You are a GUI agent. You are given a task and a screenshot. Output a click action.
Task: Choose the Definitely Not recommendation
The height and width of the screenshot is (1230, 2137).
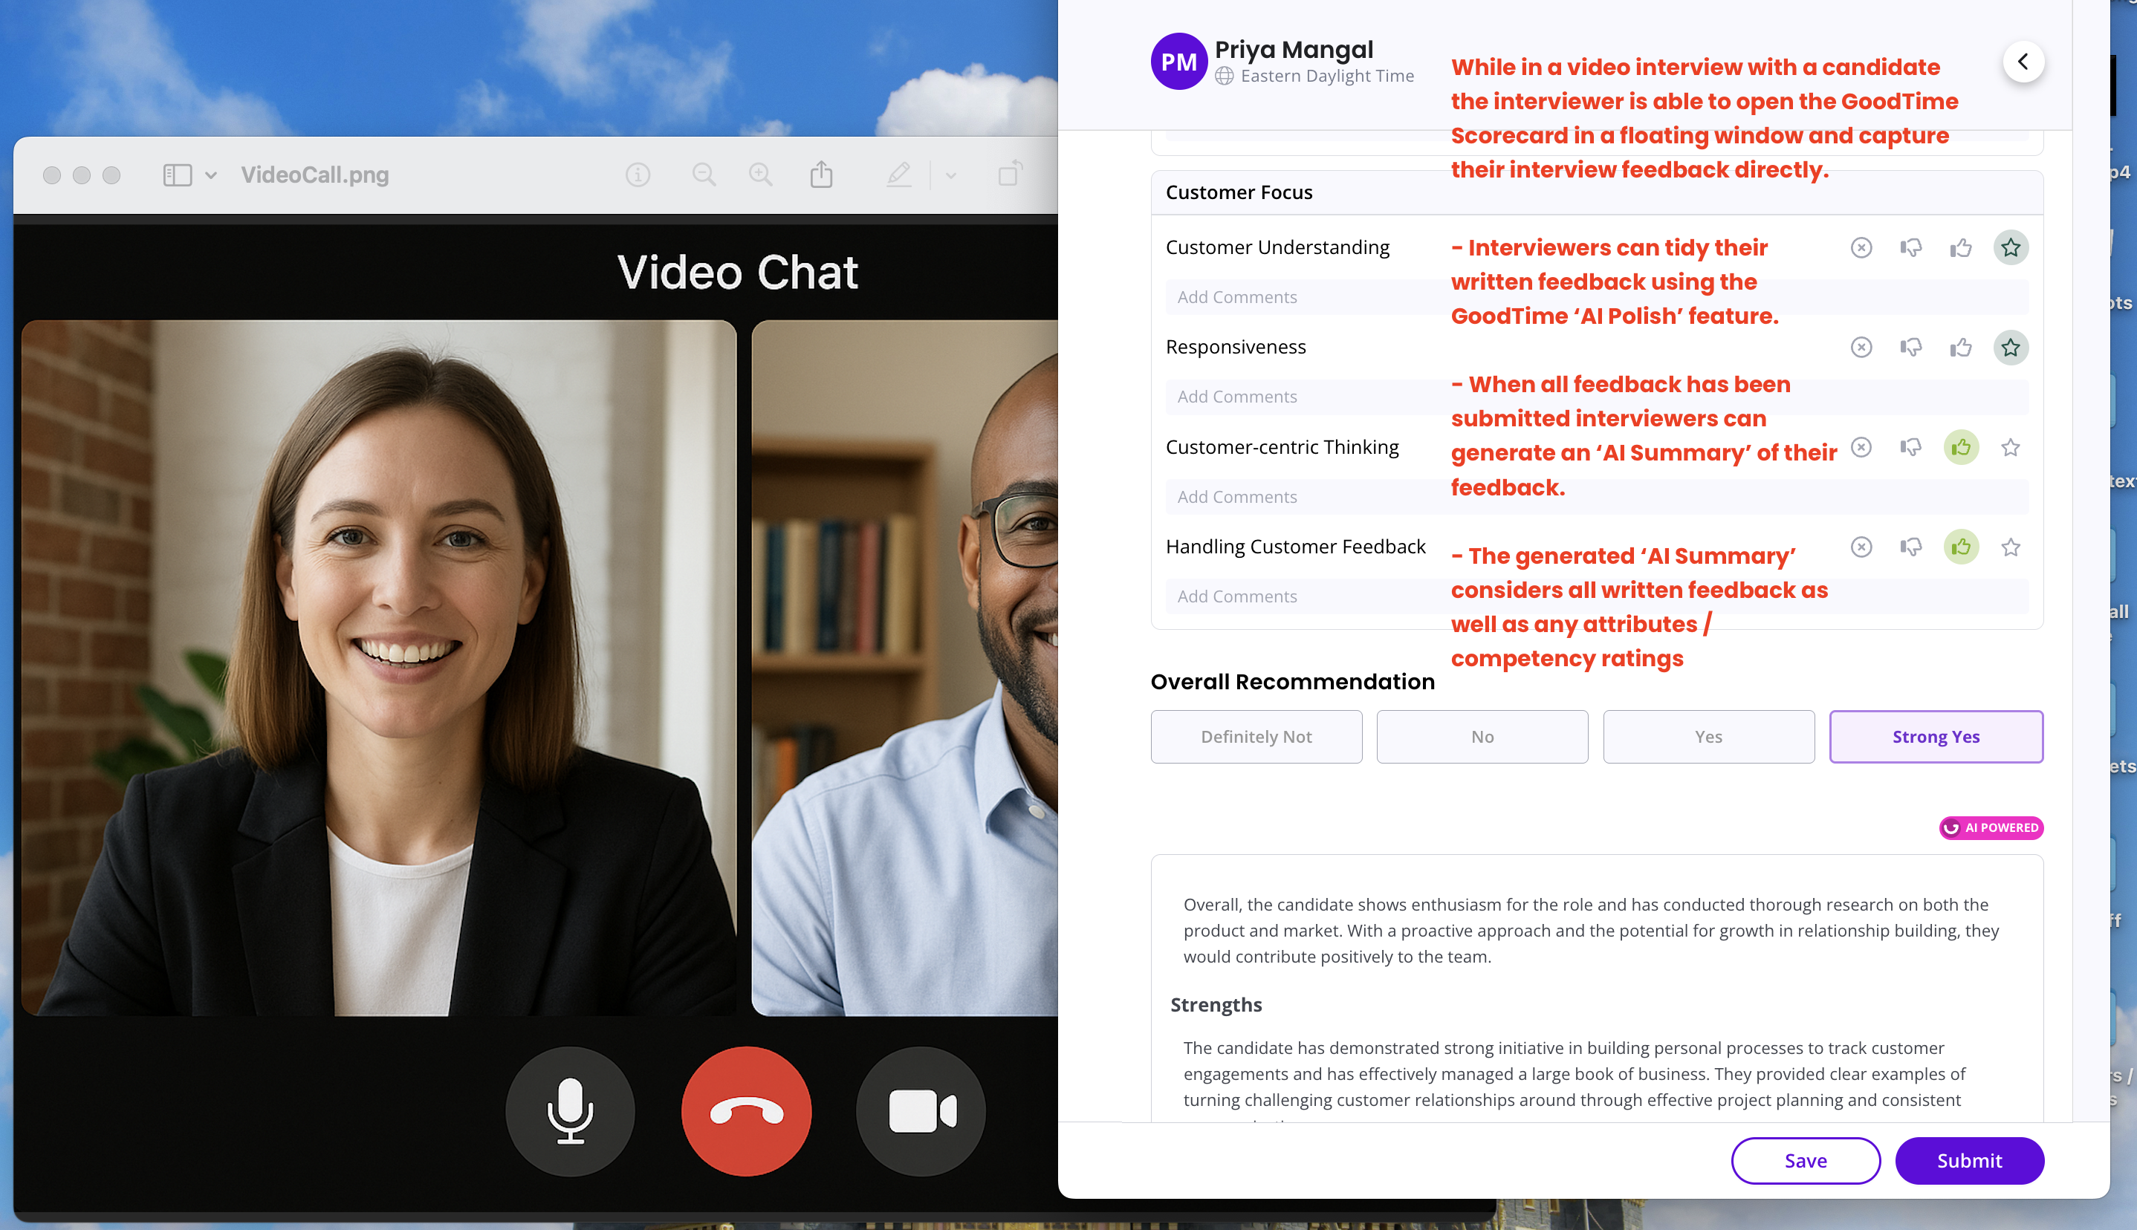click(x=1256, y=737)
